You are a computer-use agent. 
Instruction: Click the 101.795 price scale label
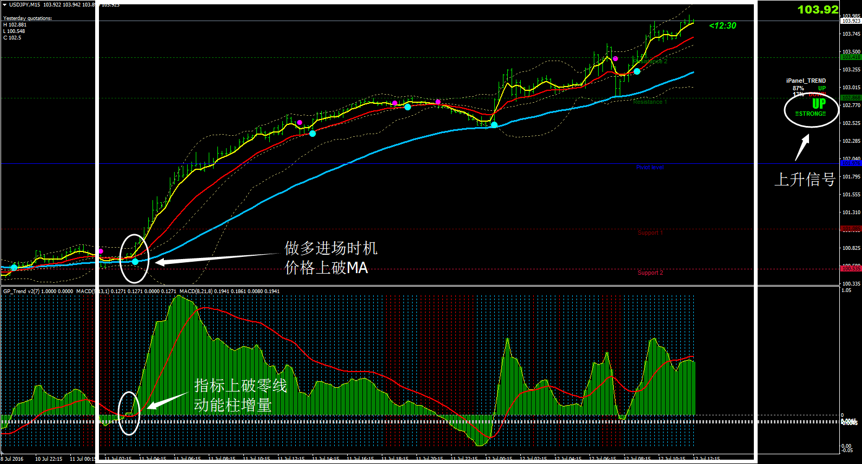click(851, 177)
